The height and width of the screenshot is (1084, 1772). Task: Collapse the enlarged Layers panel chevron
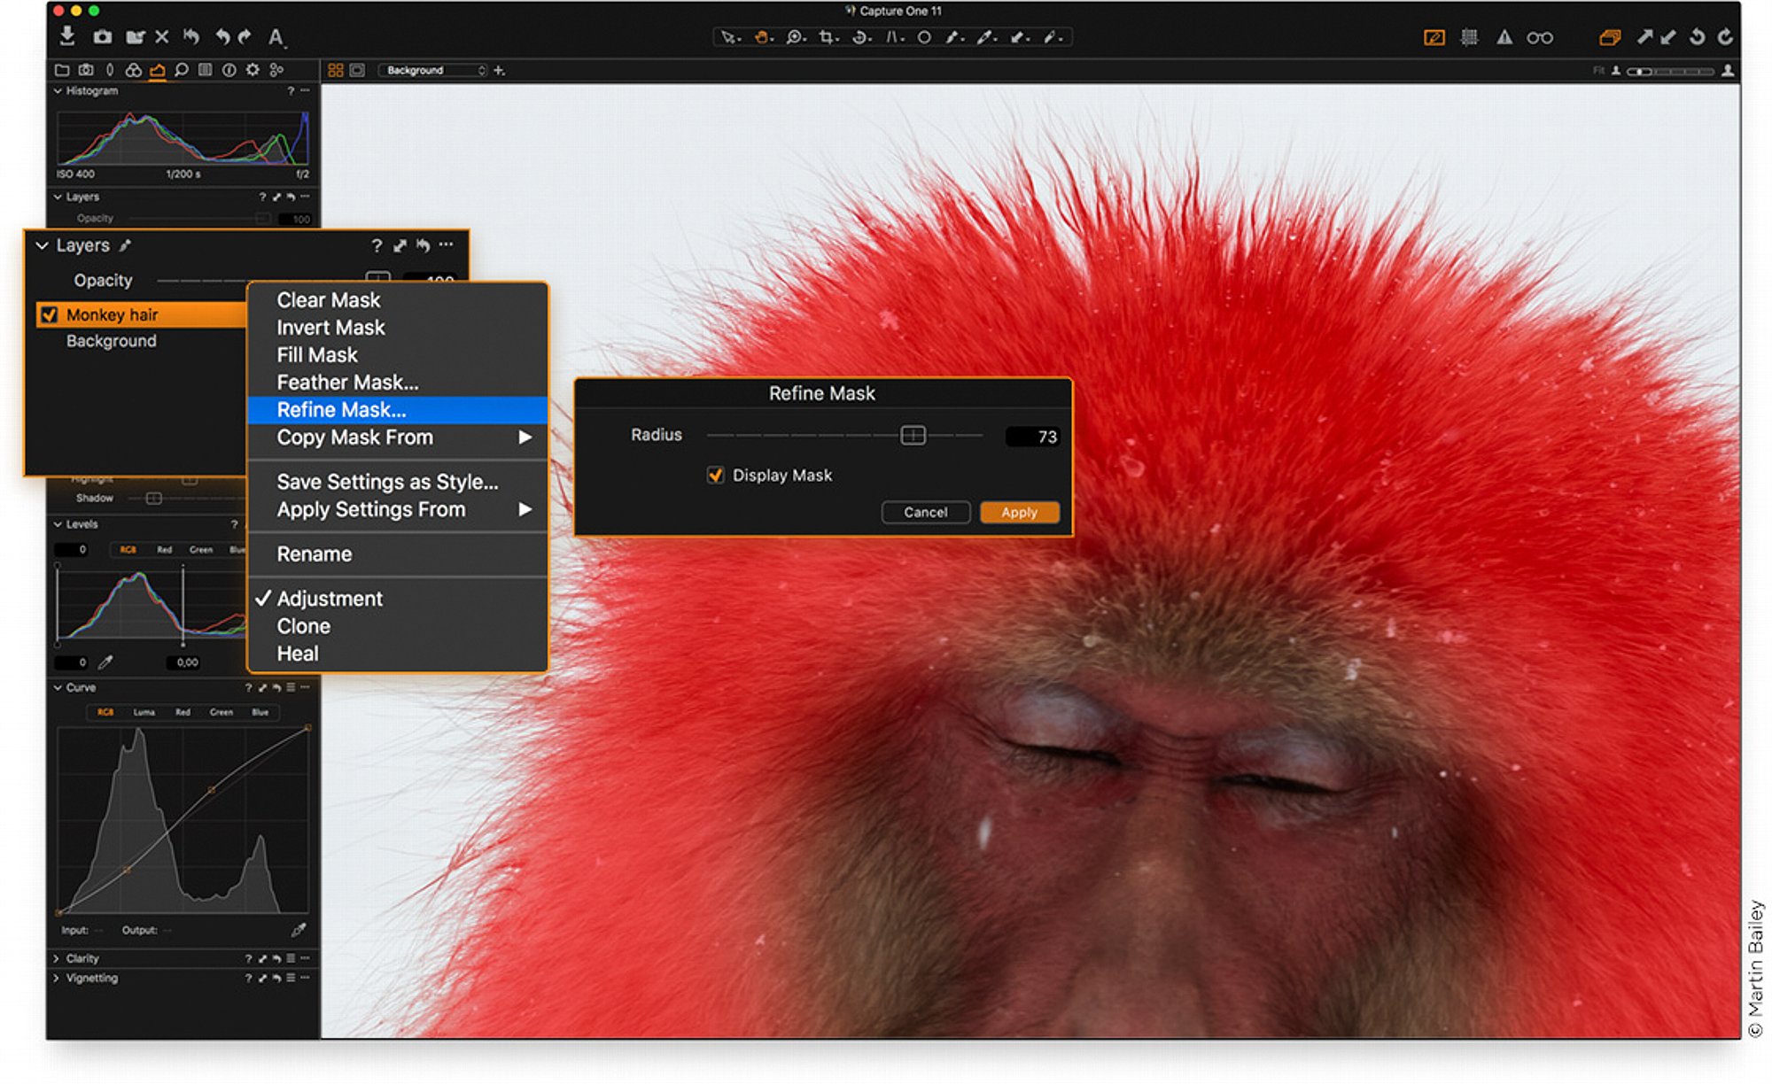point(42,245)
